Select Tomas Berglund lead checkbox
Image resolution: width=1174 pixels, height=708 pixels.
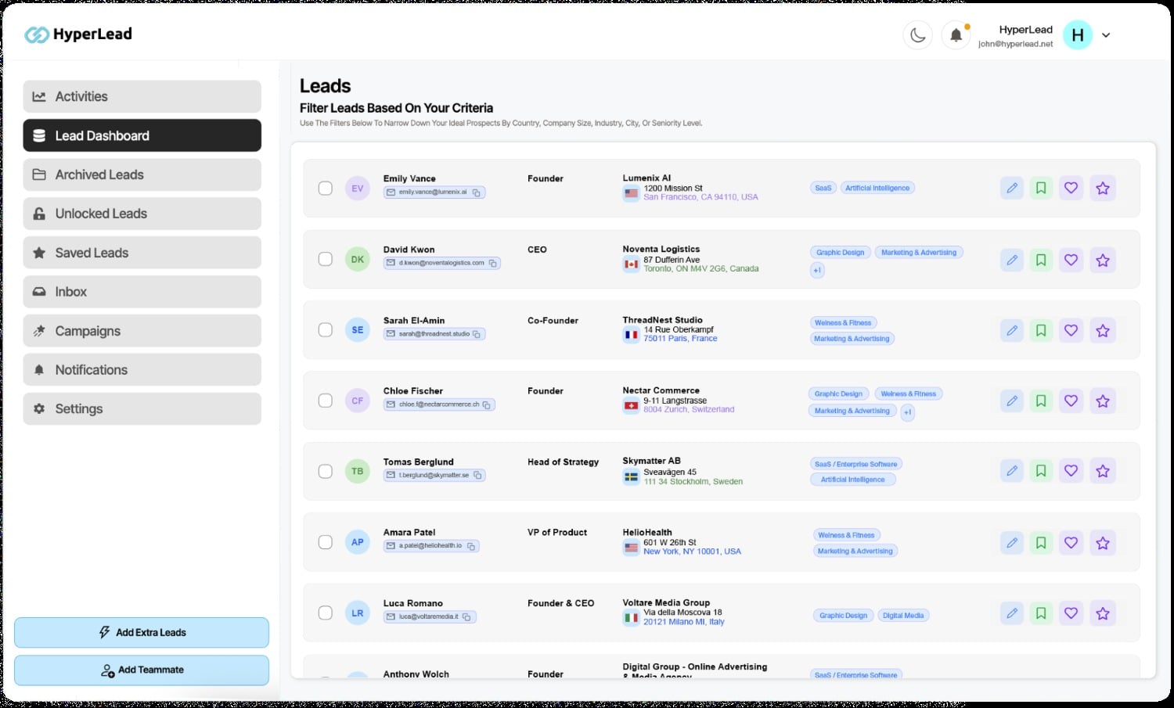[x=326, y=472]
